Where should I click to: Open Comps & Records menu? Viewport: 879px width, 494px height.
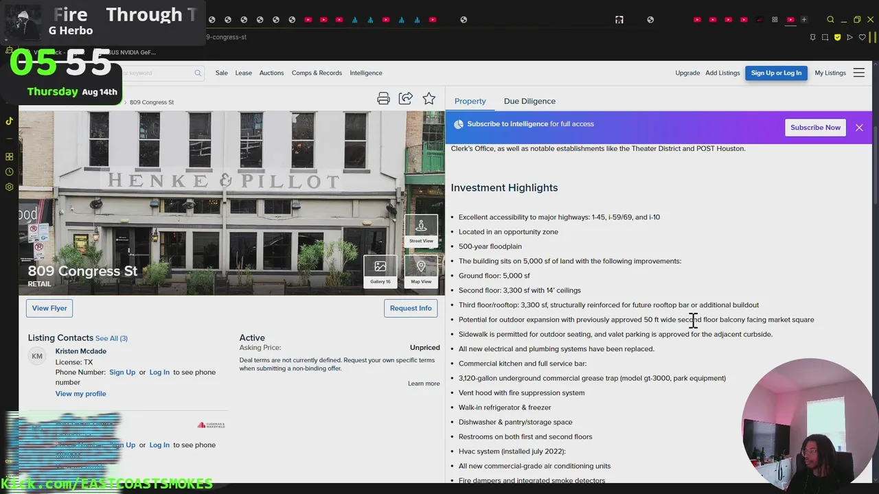[x=317, y=73]
